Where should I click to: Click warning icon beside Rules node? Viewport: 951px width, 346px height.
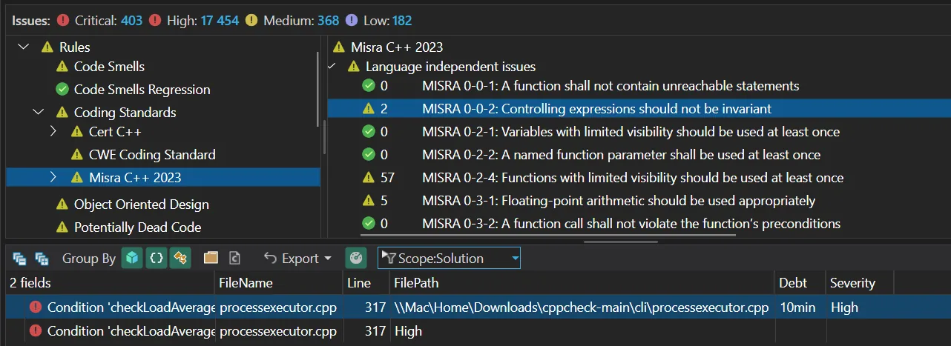pos(47,47)
